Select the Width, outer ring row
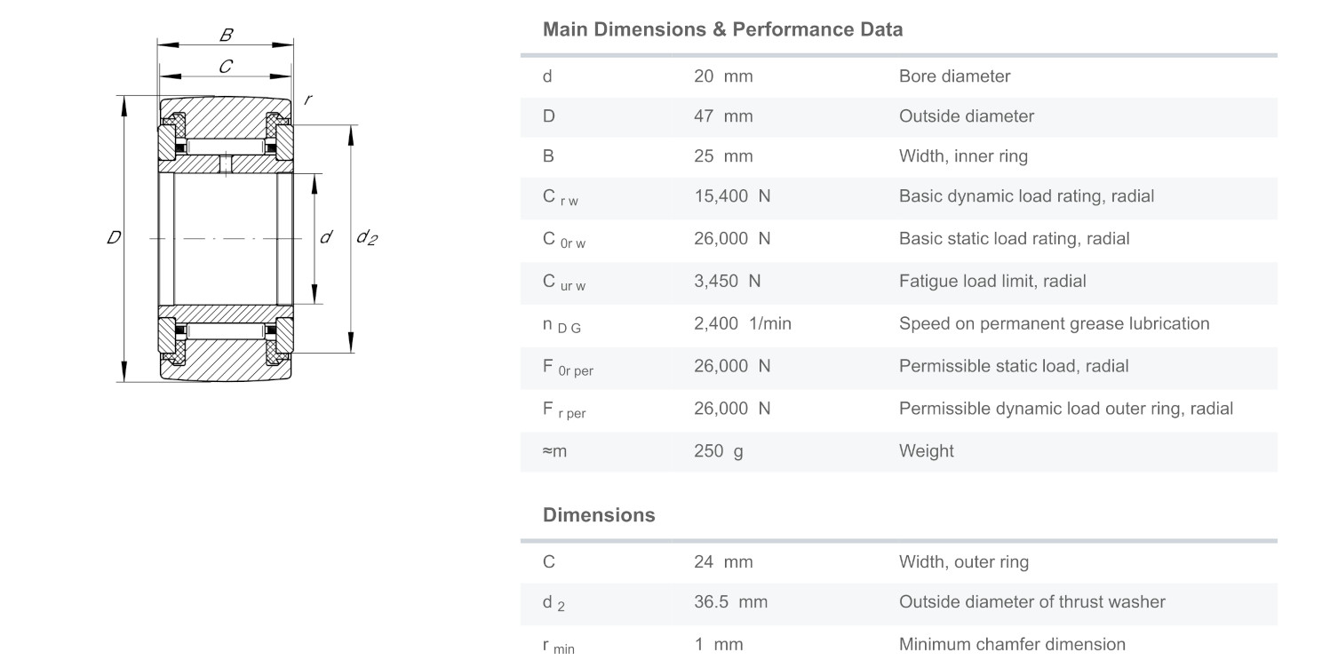 point(897,562)
